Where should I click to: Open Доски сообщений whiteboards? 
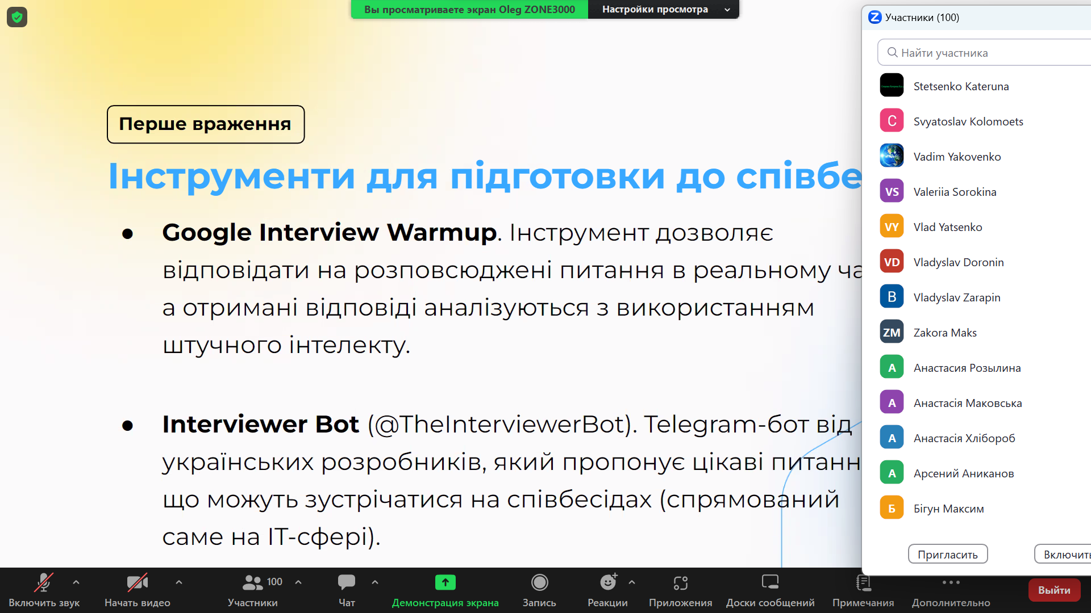tap(770, 590)
